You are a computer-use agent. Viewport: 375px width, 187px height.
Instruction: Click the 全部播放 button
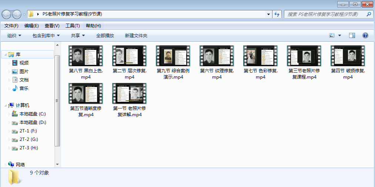(x=105, y=35)
